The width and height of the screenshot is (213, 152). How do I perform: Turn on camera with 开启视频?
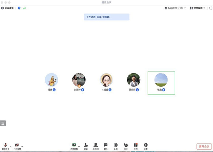point(17,145)
